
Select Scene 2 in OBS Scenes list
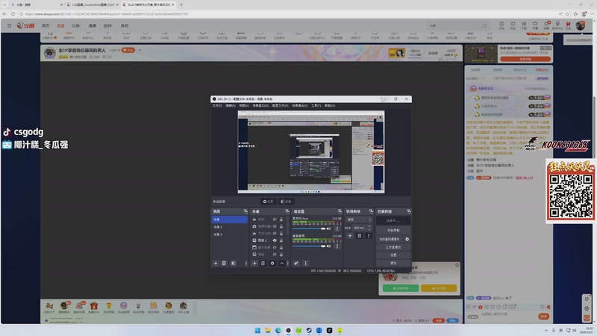click(229, 227)
